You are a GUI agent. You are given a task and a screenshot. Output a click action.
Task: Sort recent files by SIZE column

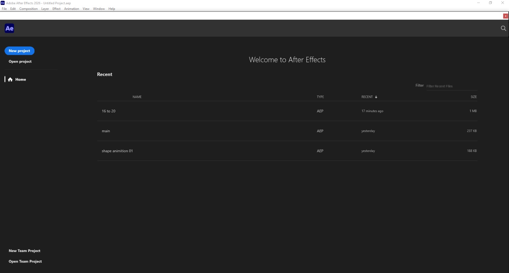(x=474, y=97)
